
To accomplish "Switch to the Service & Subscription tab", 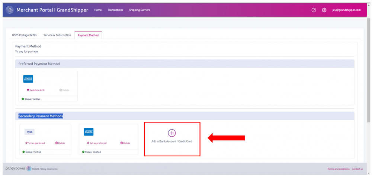I will click(57, 35).
